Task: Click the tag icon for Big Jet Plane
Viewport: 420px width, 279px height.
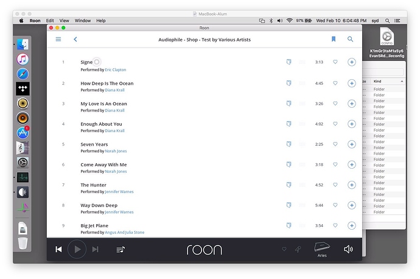Action: (x=289, y=225)
